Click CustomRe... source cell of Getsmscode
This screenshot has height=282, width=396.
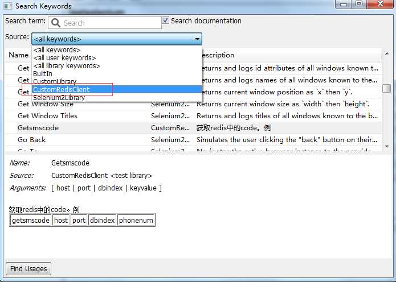pyautogui.click(x=170, y=128)
